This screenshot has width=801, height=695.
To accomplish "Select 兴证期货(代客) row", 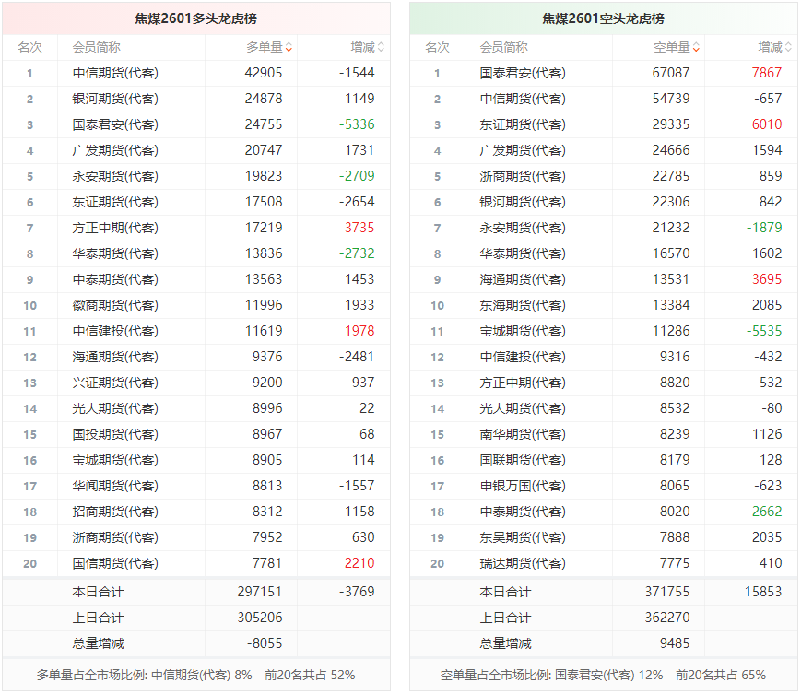I will tap(196, 383).
